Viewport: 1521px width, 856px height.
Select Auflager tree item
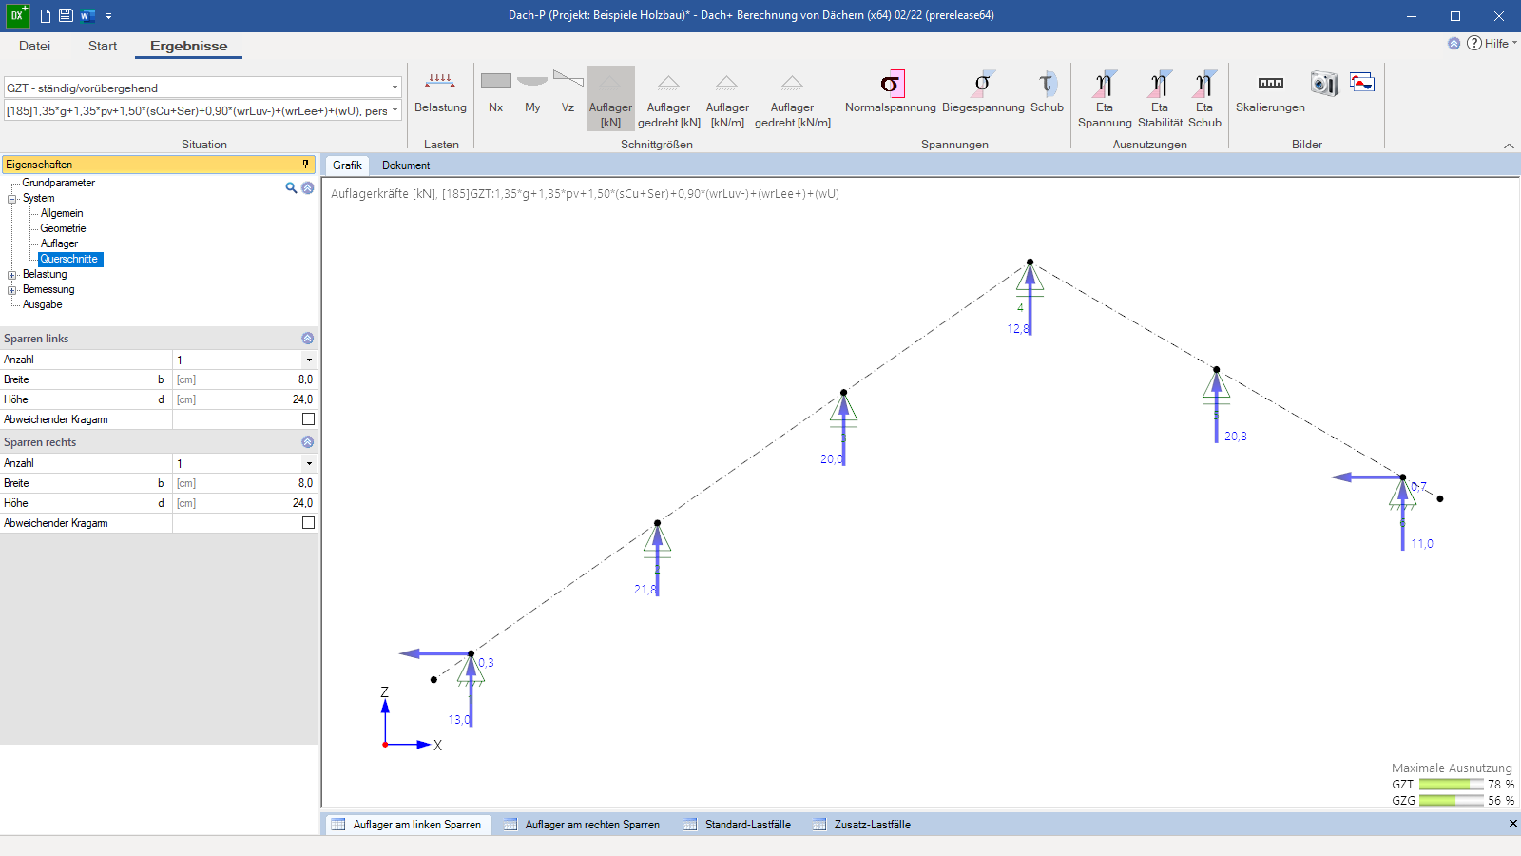click(59, 243)
